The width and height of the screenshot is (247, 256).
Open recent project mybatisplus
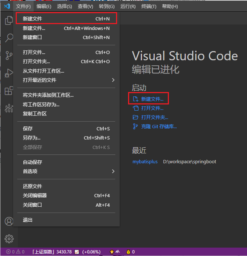[145, 162]
